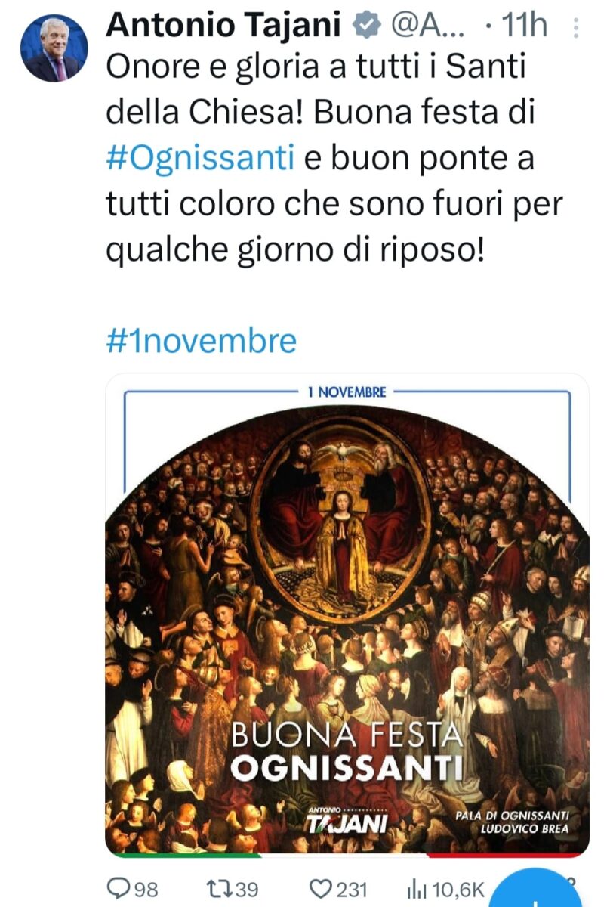This screenshot has width=610, height=907.
Task: Tap the 231 likes count
Action: tap(351, 890)
